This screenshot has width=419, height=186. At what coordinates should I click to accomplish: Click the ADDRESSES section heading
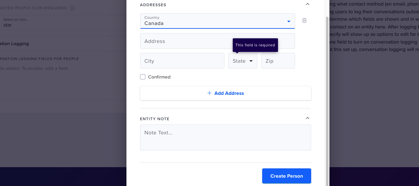(153, 5)
